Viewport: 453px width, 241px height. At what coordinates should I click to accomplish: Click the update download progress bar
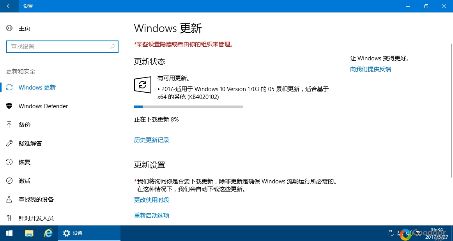coord(189,107)
